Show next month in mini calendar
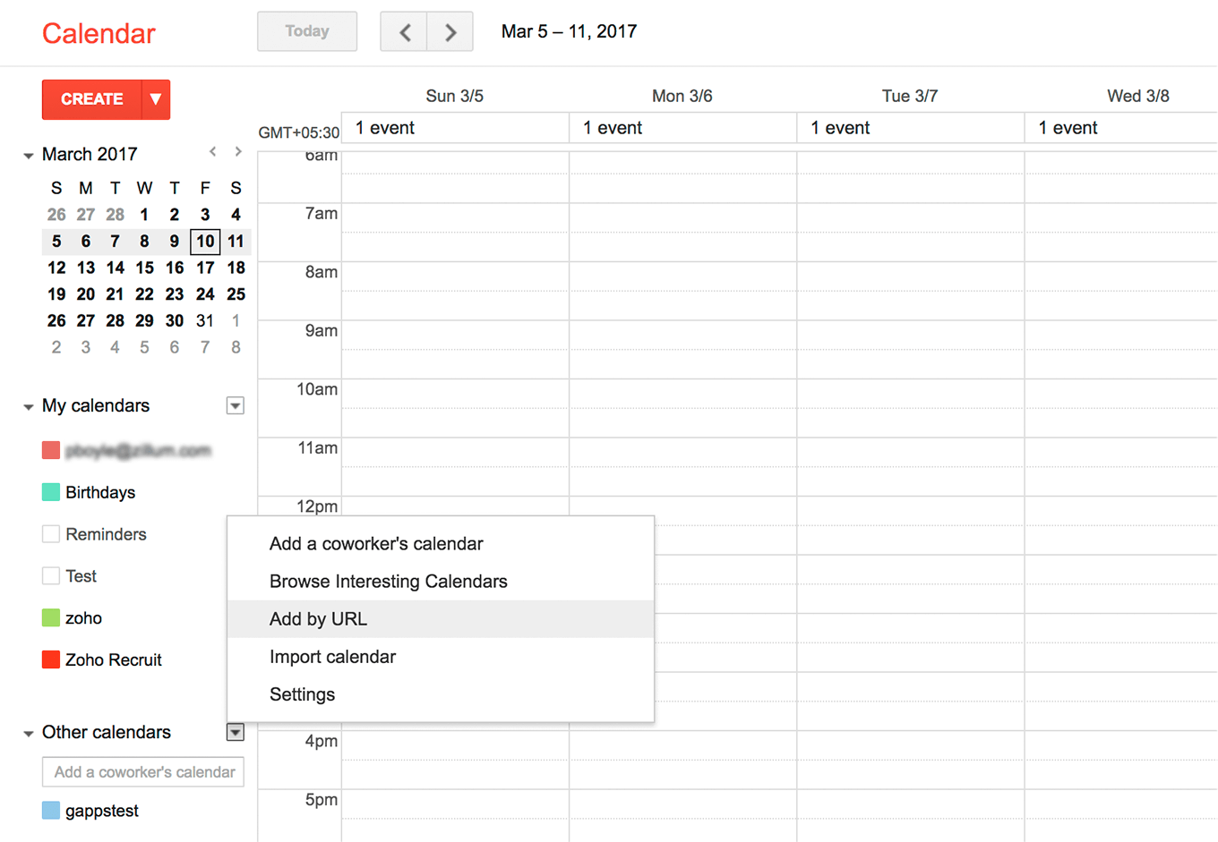The width and height of the screenshot is (1218, 842). pos(238,152)
